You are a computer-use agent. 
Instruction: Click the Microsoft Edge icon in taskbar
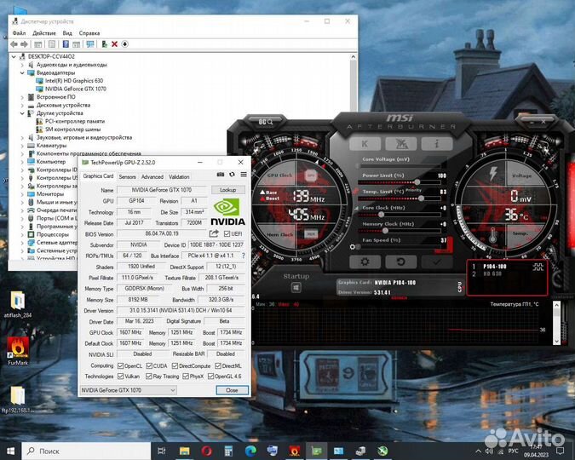click(250, 451)
